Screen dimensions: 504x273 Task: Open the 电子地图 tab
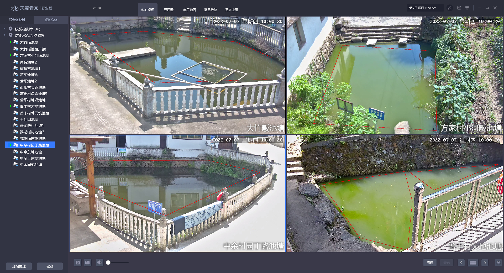click(190, 10)
